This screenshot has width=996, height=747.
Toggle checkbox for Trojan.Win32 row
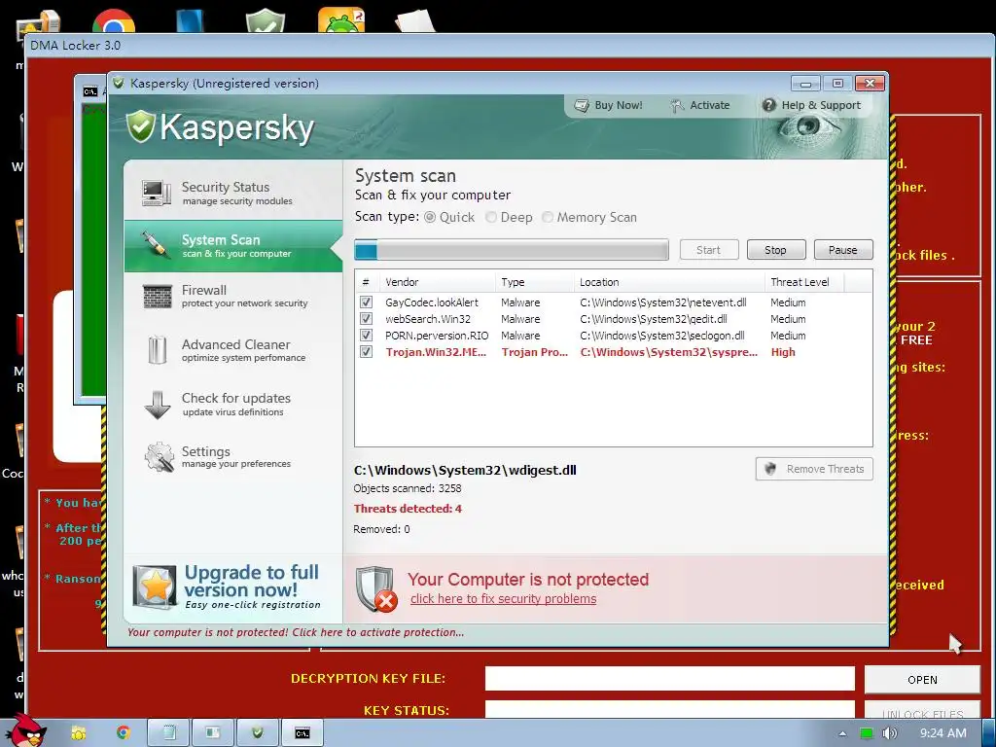tap(366, 352)
